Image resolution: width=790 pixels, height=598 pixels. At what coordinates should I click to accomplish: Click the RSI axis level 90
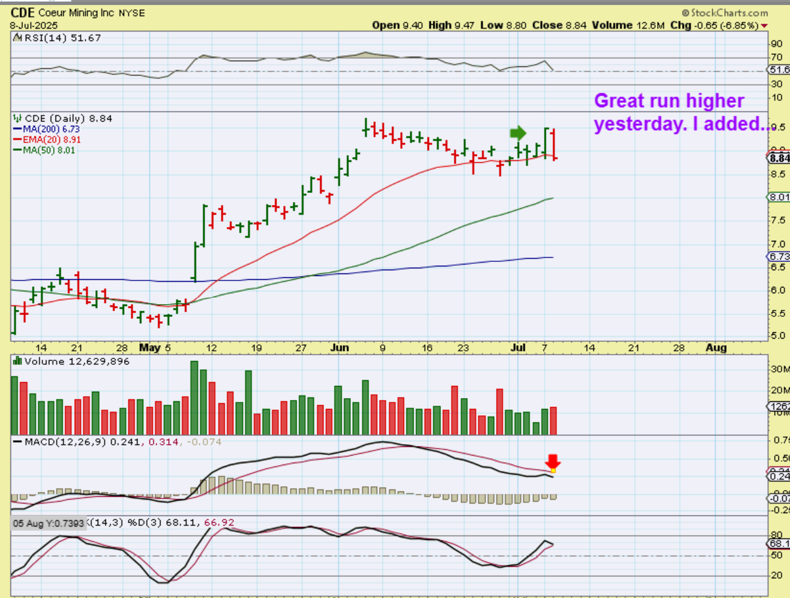pyautogui.click(x=777, y=44)
